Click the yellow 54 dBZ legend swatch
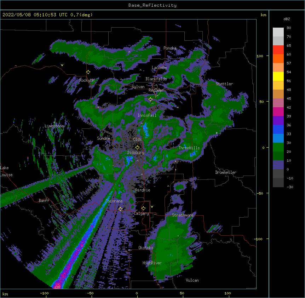 click(x=278, y=76)
